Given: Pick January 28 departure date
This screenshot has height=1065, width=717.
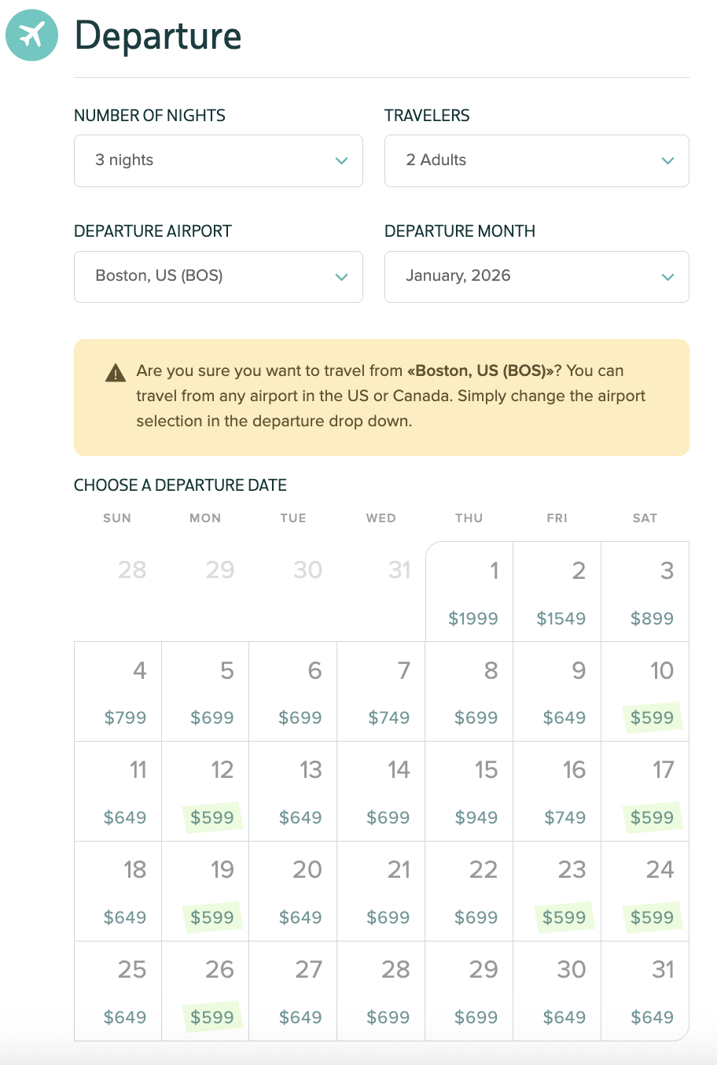Looking at the screenshot, I should coord(382,991).
